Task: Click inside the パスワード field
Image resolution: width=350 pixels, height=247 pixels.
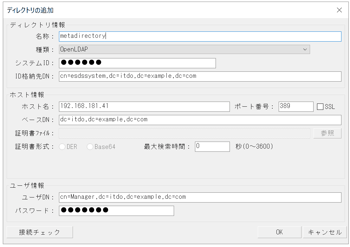Action: 116,210
